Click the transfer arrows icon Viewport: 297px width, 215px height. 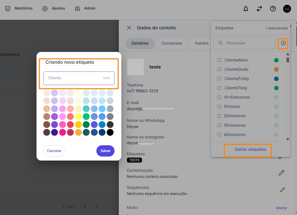[259, 9]
